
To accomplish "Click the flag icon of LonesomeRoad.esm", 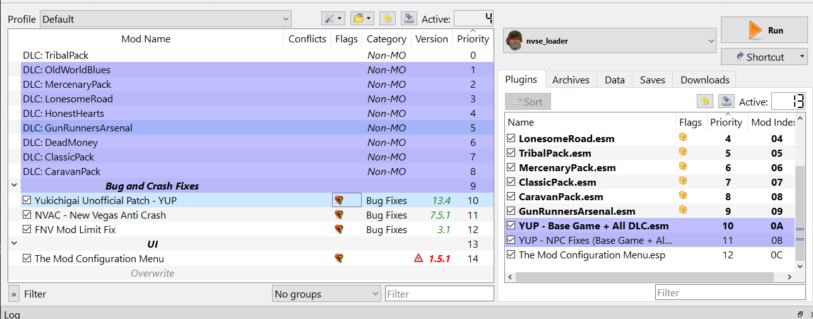I will pyautogui.click(x=682, y=138).
